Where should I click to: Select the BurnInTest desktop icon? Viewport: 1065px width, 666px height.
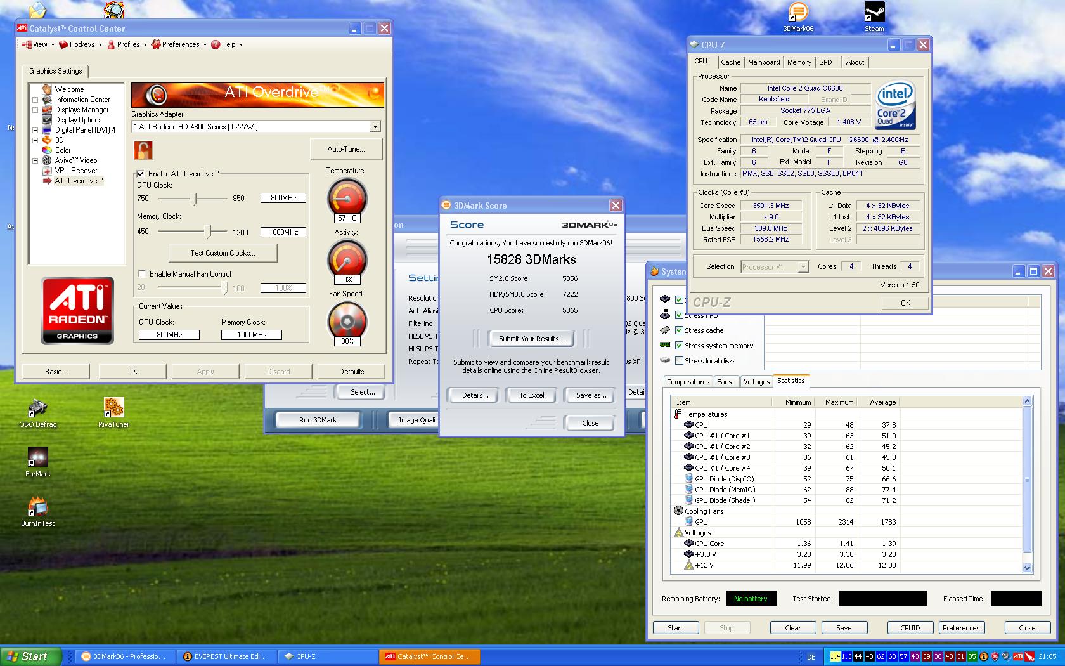(x=38, y=512)
